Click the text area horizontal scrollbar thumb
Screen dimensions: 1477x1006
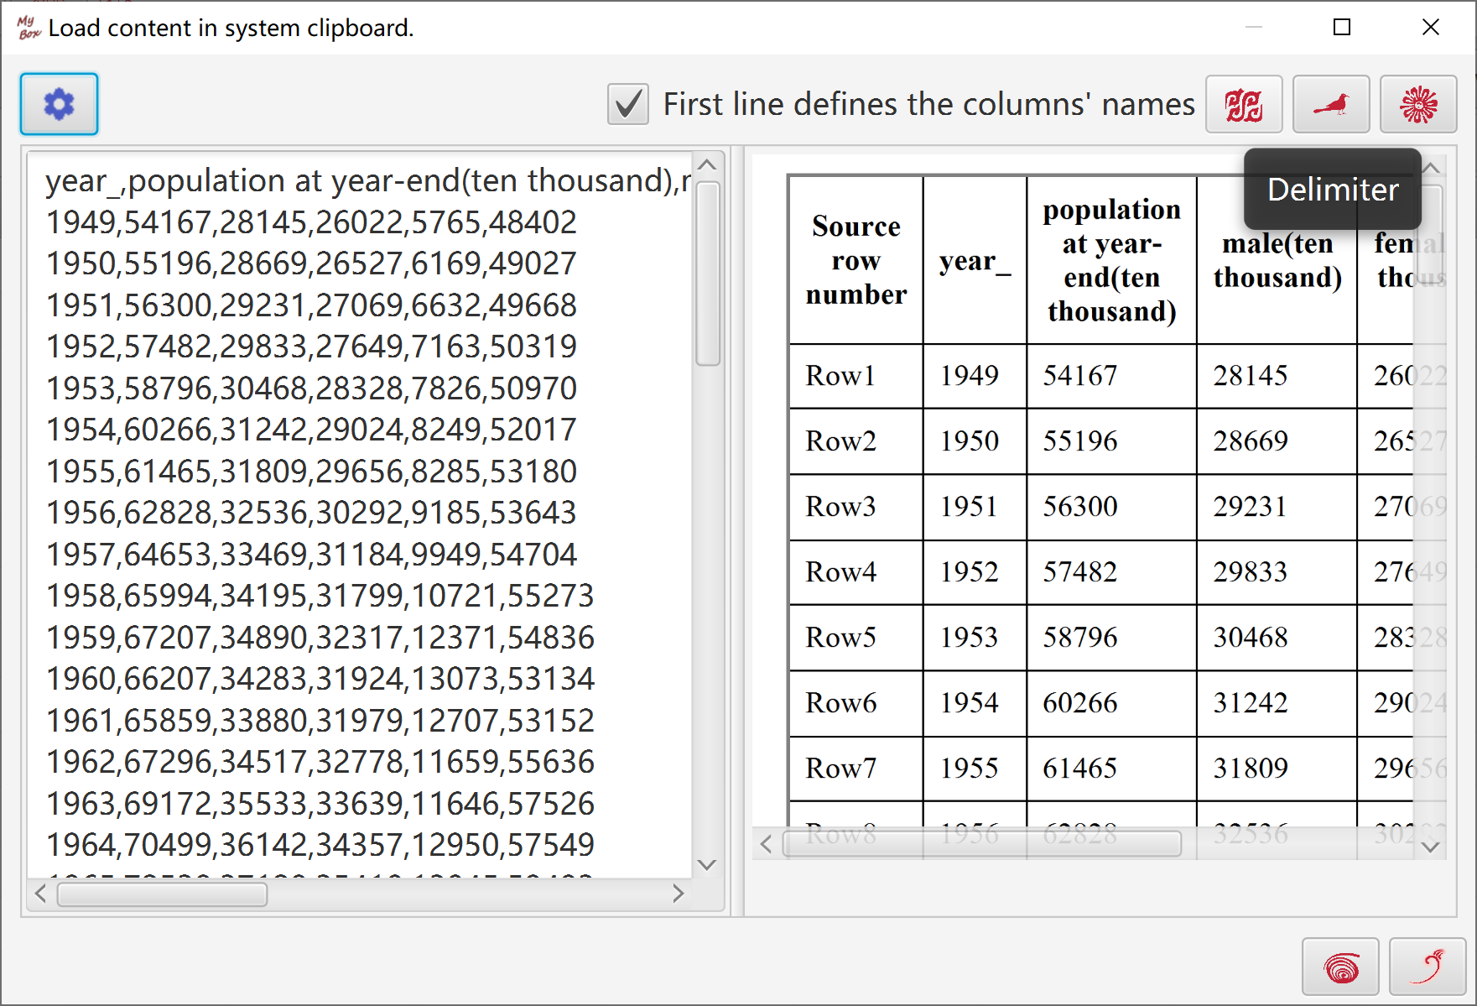point(162,894)
